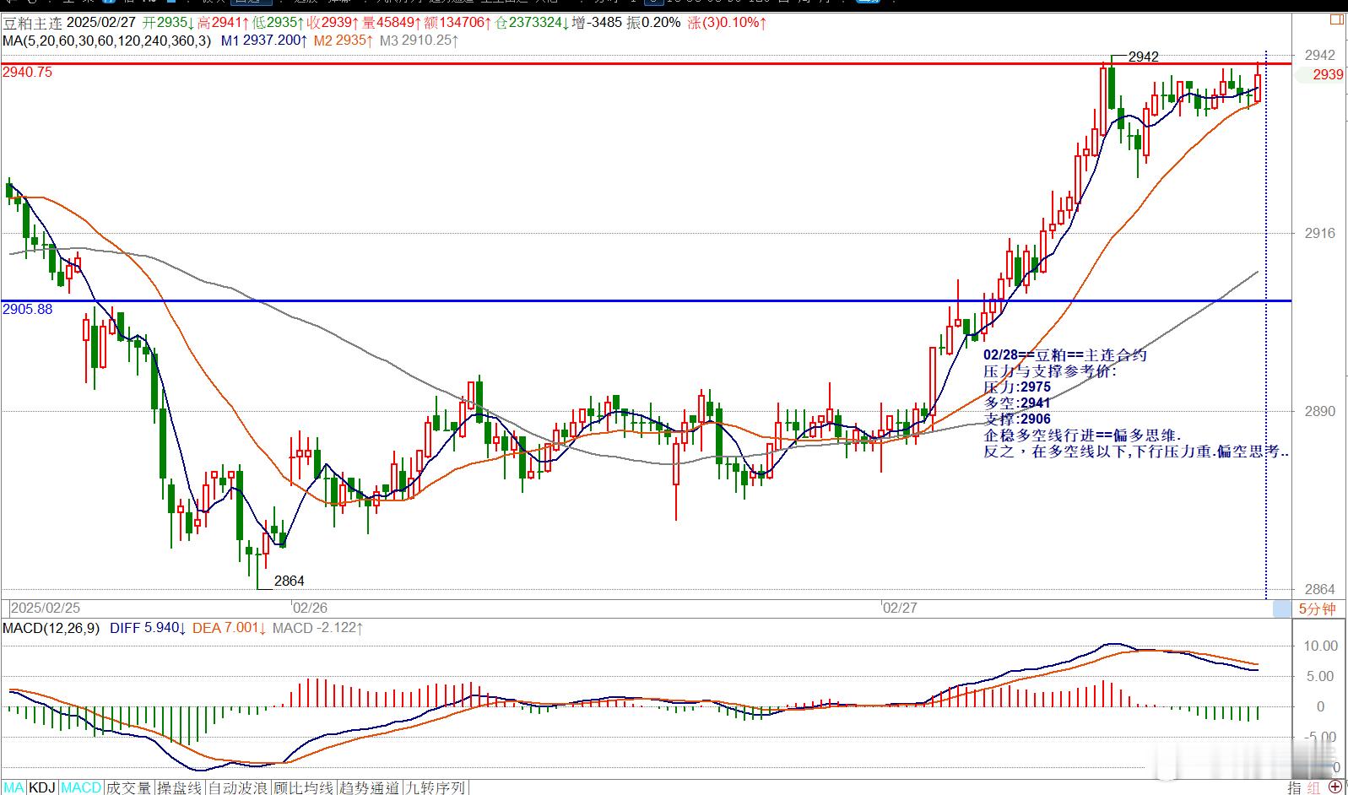Click the 压力:2975 annotation
1348x795 pixels.
[1017, 387]
